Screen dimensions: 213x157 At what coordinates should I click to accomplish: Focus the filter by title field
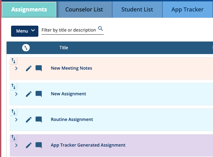[69, 30]
